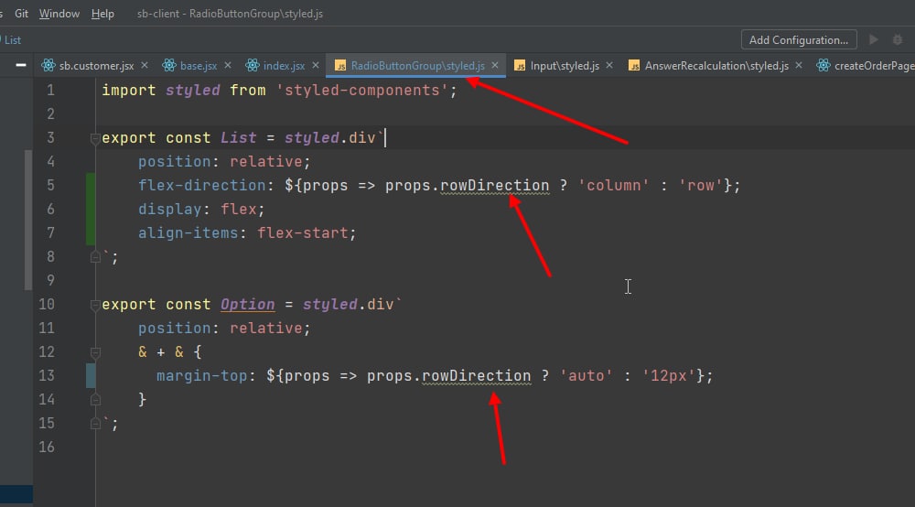Close the Input\styled.js tab
This screenshot has height=507, width=915.
[x=609, y=65]
